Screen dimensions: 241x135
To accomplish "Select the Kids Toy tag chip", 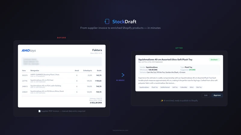I will [x=199, y=87].
